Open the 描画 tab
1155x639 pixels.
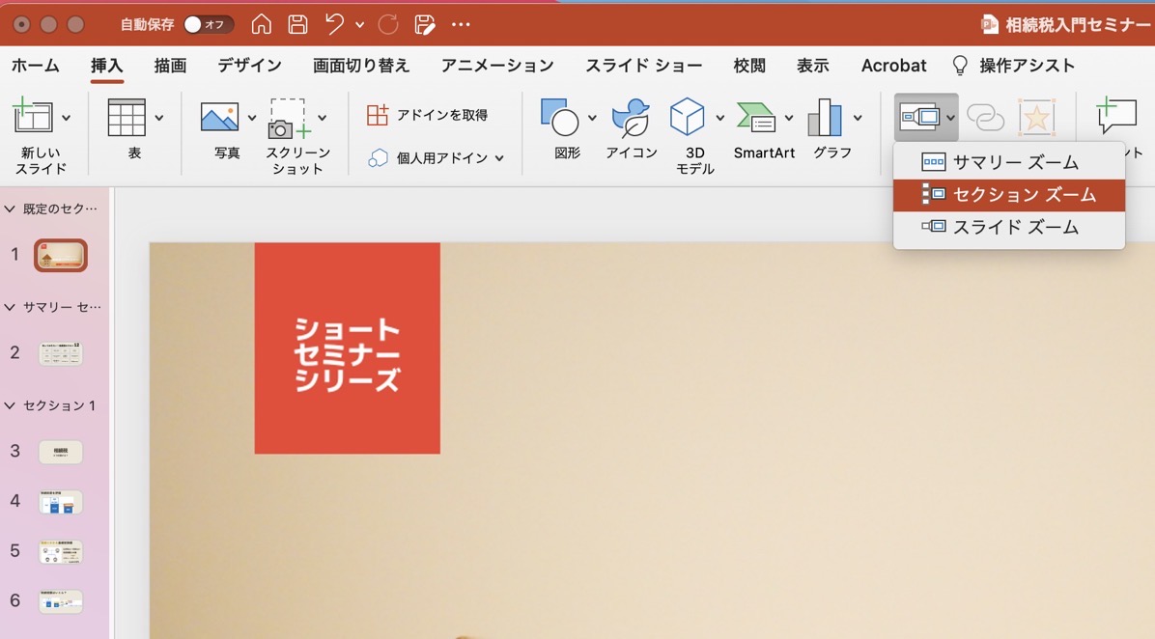click(x=170, y=66)
